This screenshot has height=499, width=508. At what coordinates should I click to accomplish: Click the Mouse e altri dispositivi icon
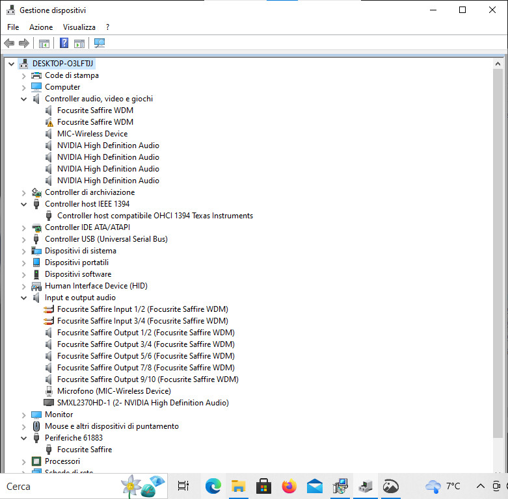(36, 426)
